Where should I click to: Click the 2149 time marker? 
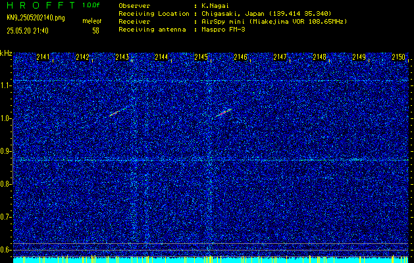tap(359, 57)
